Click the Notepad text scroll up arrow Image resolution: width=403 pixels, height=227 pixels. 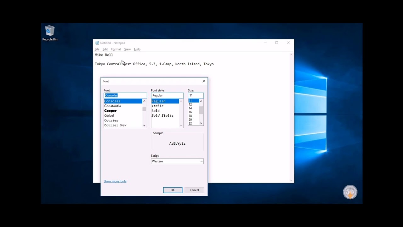pos(292,55)
